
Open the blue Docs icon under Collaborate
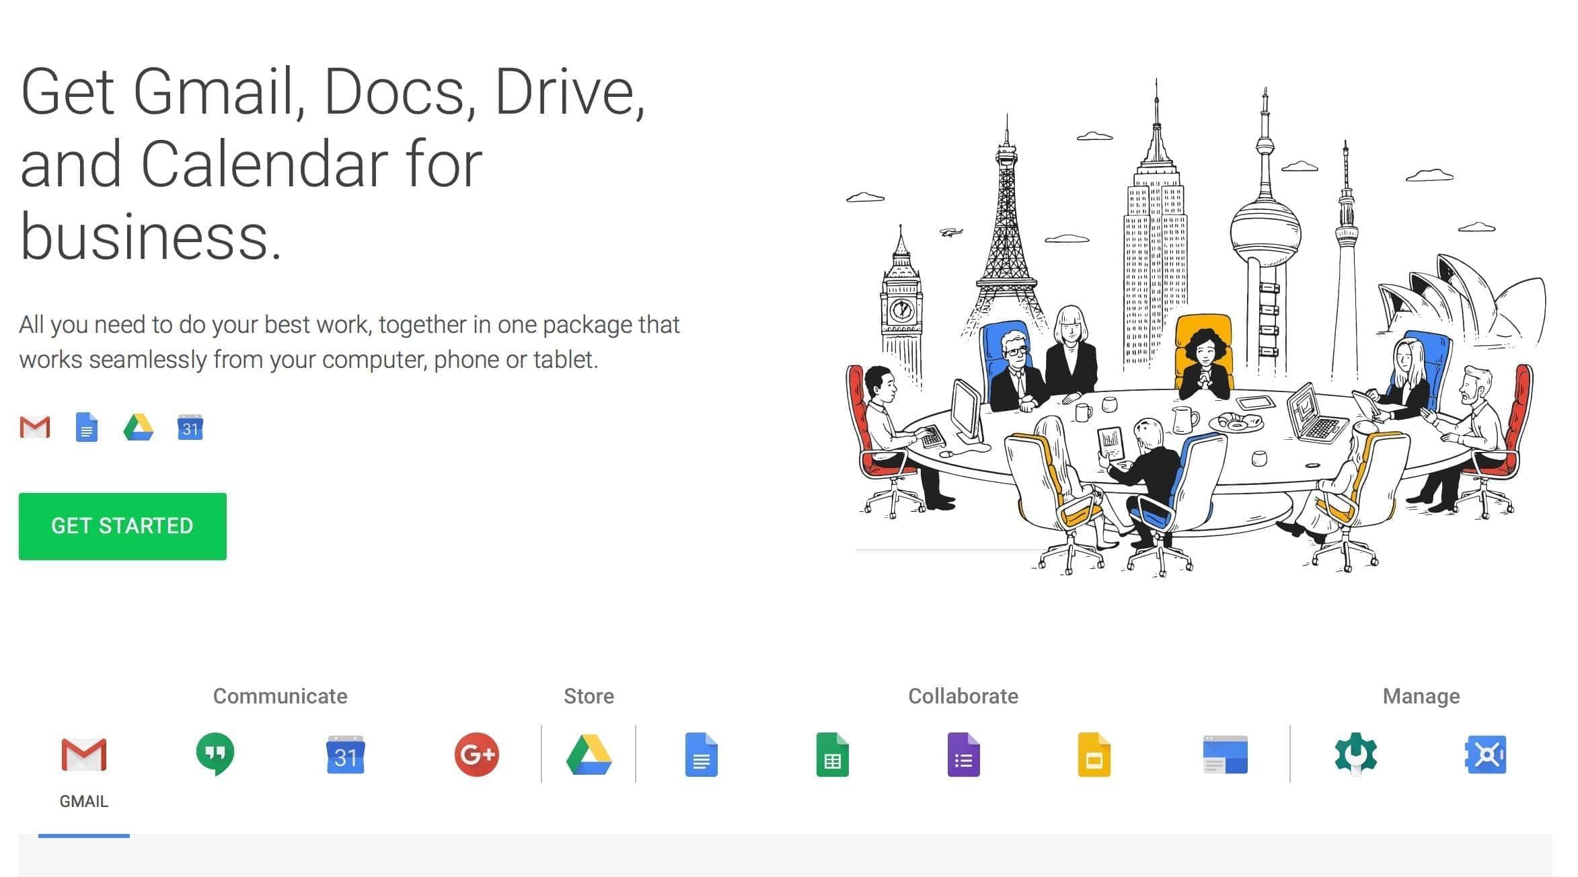(701, 755)
